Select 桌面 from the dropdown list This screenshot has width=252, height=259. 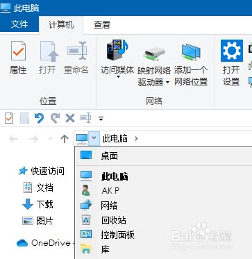(x=163, y=156)
